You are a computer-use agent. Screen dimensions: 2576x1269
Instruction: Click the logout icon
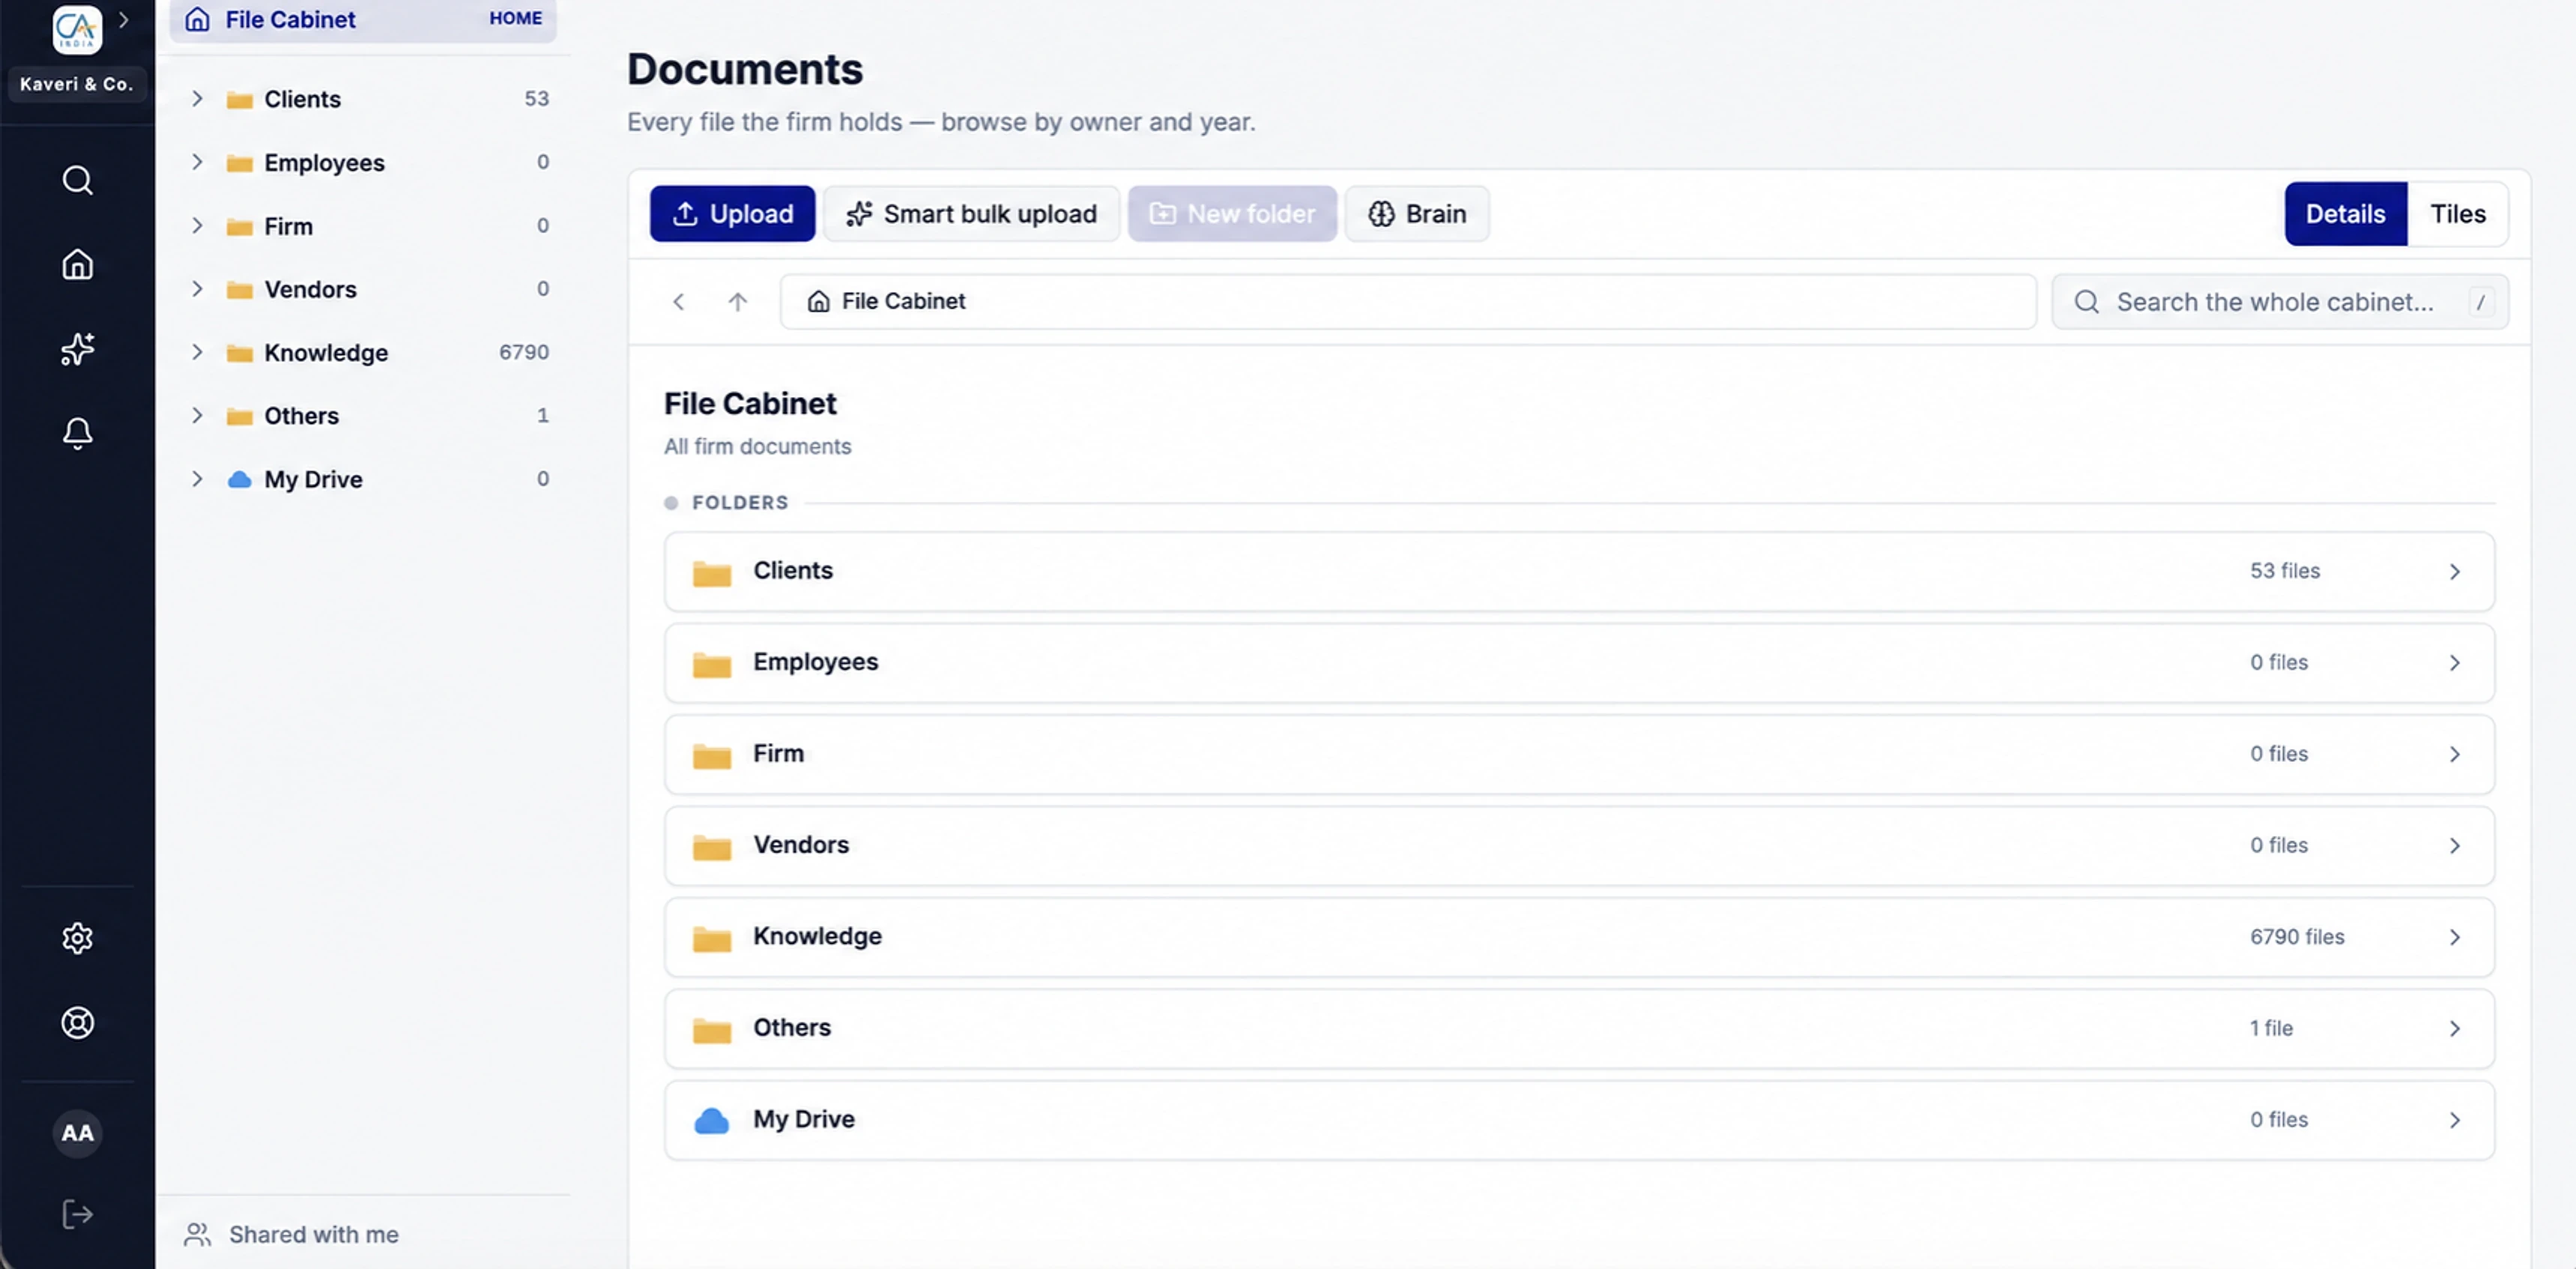(x=77, y=1214)
